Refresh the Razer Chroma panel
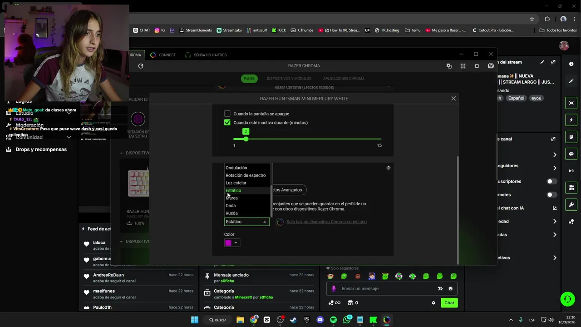The image size is (581, 327). (141, 66)
